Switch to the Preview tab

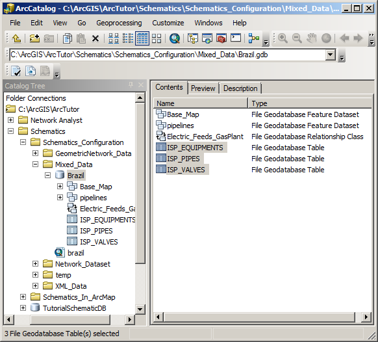203,88
